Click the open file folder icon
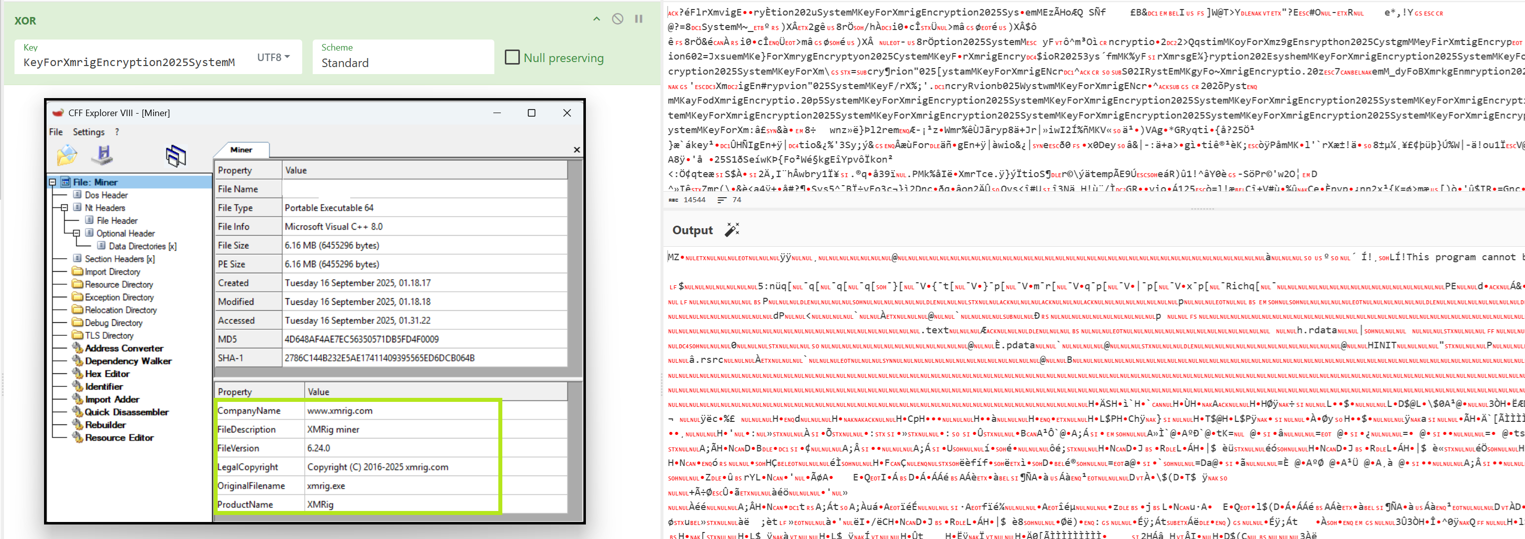This screenshot has width=1525, height=539. point(67,155)
